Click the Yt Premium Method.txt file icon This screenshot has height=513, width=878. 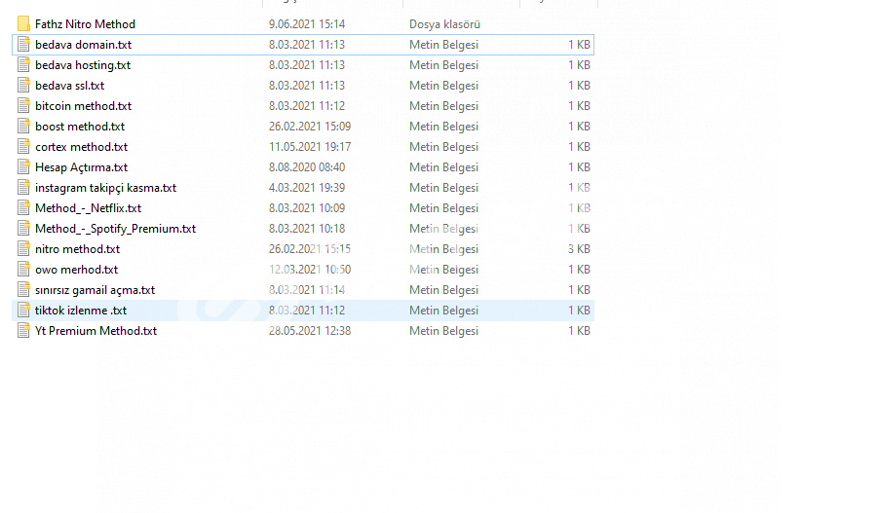[x=23, y=331]
